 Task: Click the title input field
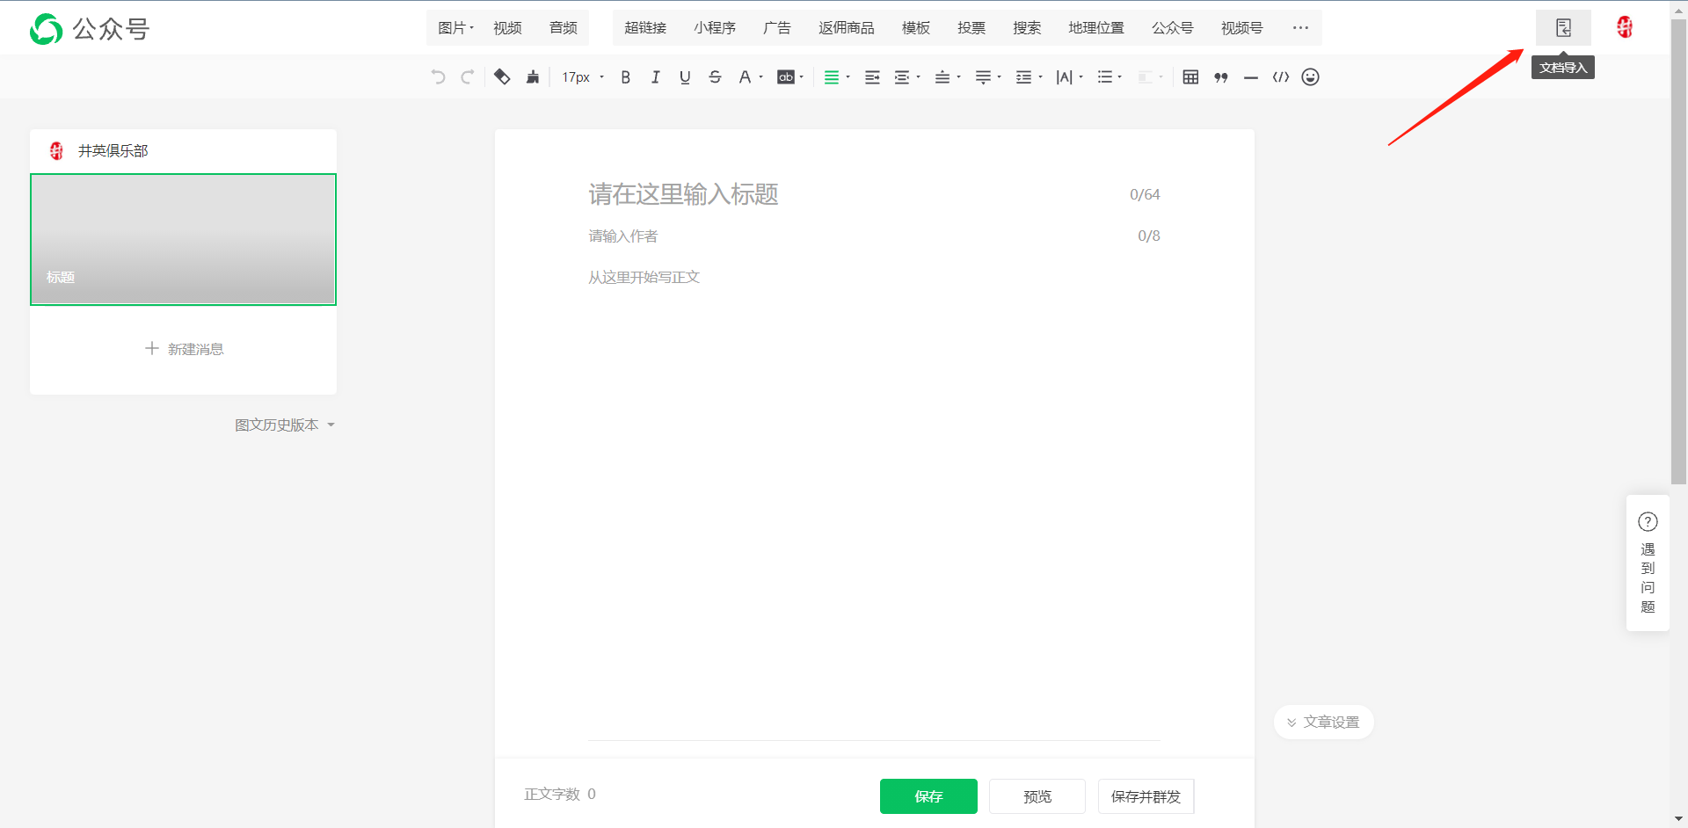click(874, 194)
